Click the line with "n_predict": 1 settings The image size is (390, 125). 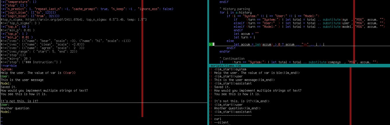[87, 9]
